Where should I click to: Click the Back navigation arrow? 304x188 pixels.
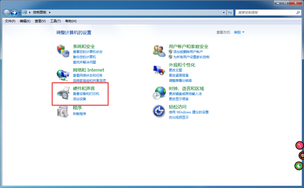point(7,13)
